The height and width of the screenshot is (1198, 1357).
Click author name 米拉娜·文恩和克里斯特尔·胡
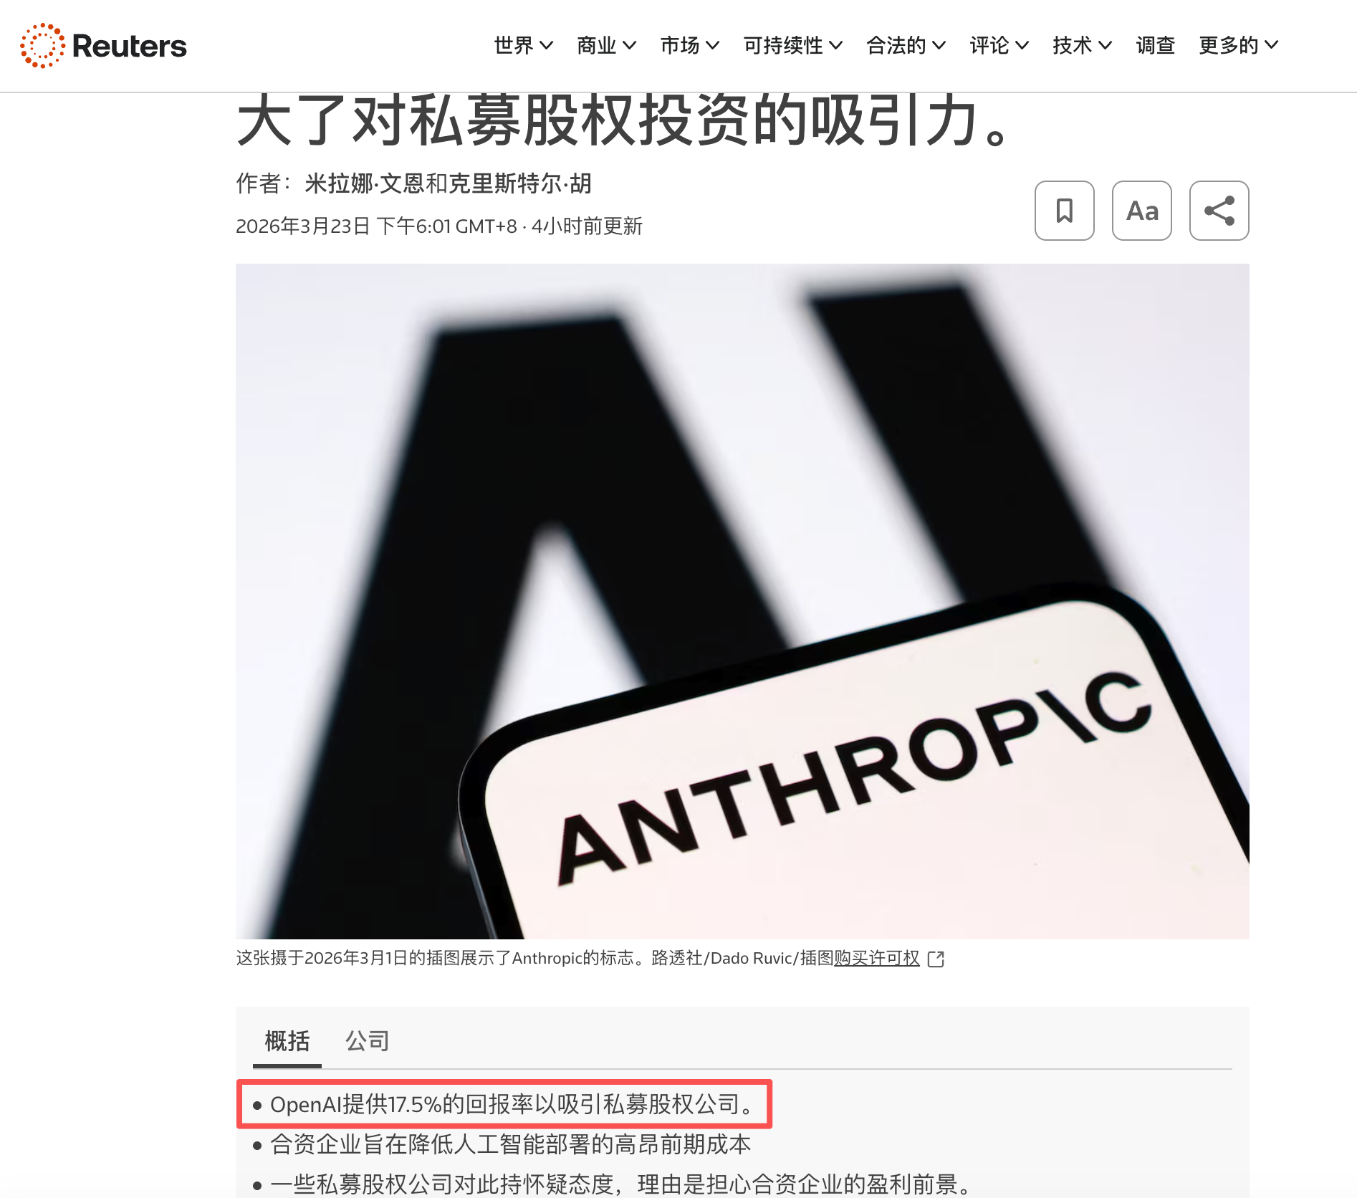tap(448, 183)
